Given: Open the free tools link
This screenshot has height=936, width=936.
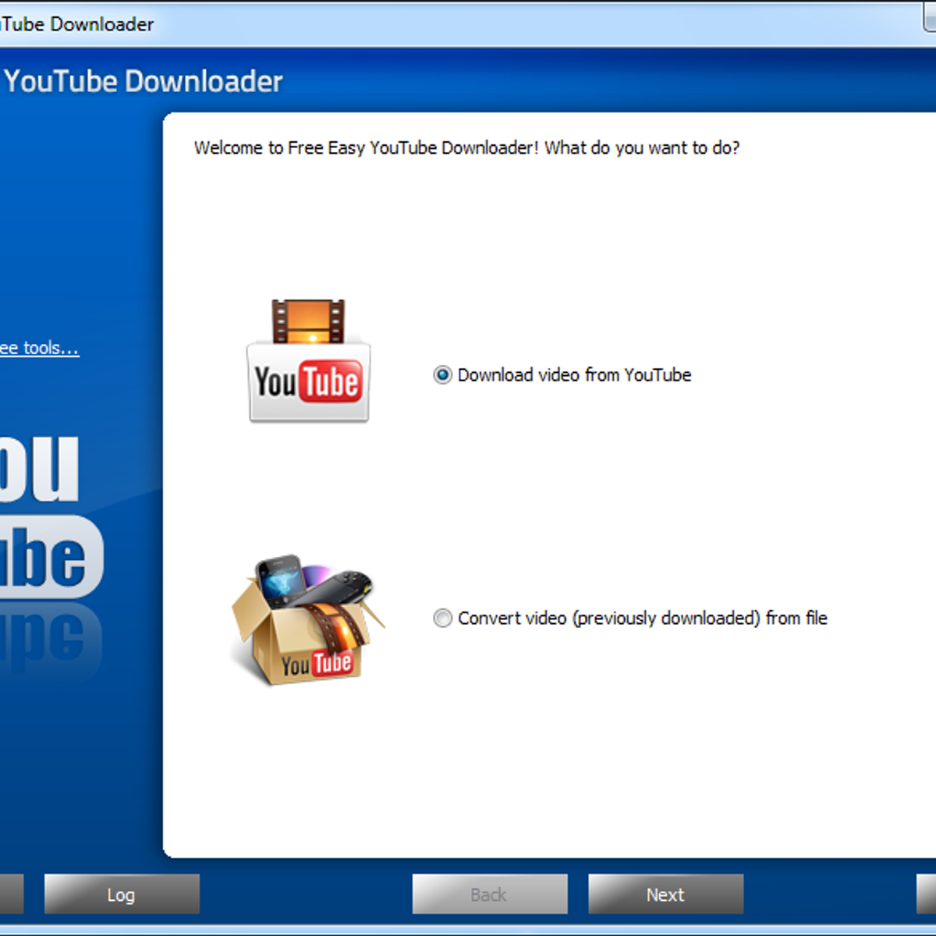Looking at the screenshot, I should (37, 348).
